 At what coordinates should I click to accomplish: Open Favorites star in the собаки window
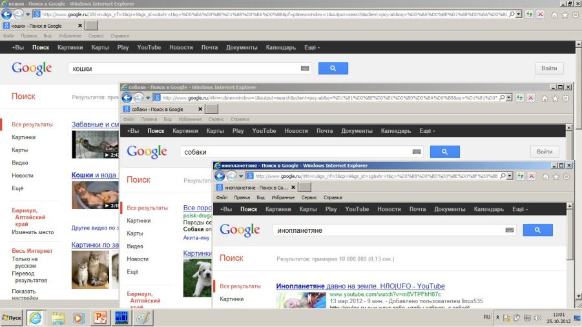tap(555, 99)
